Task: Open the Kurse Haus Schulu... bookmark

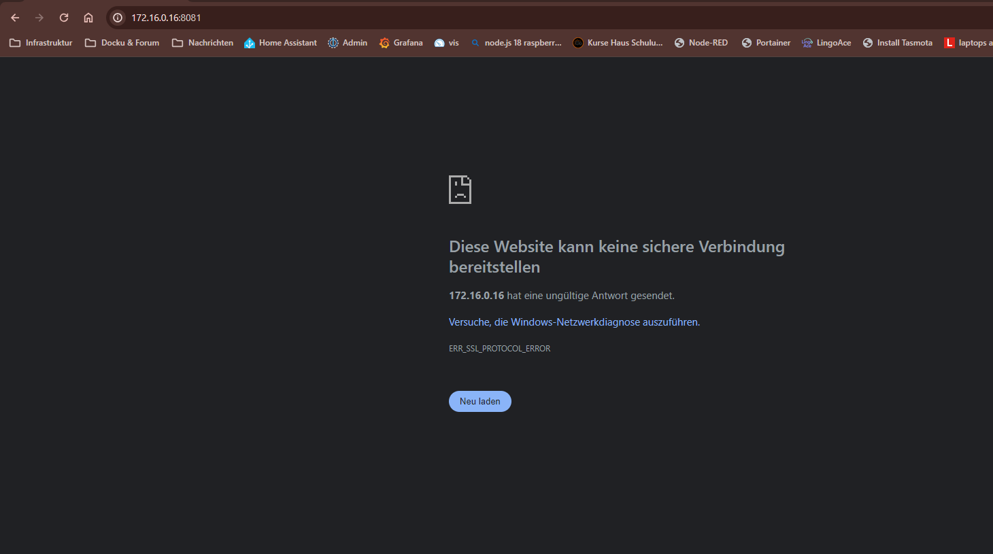Action: pyautogui.click(x=618, y=43)
